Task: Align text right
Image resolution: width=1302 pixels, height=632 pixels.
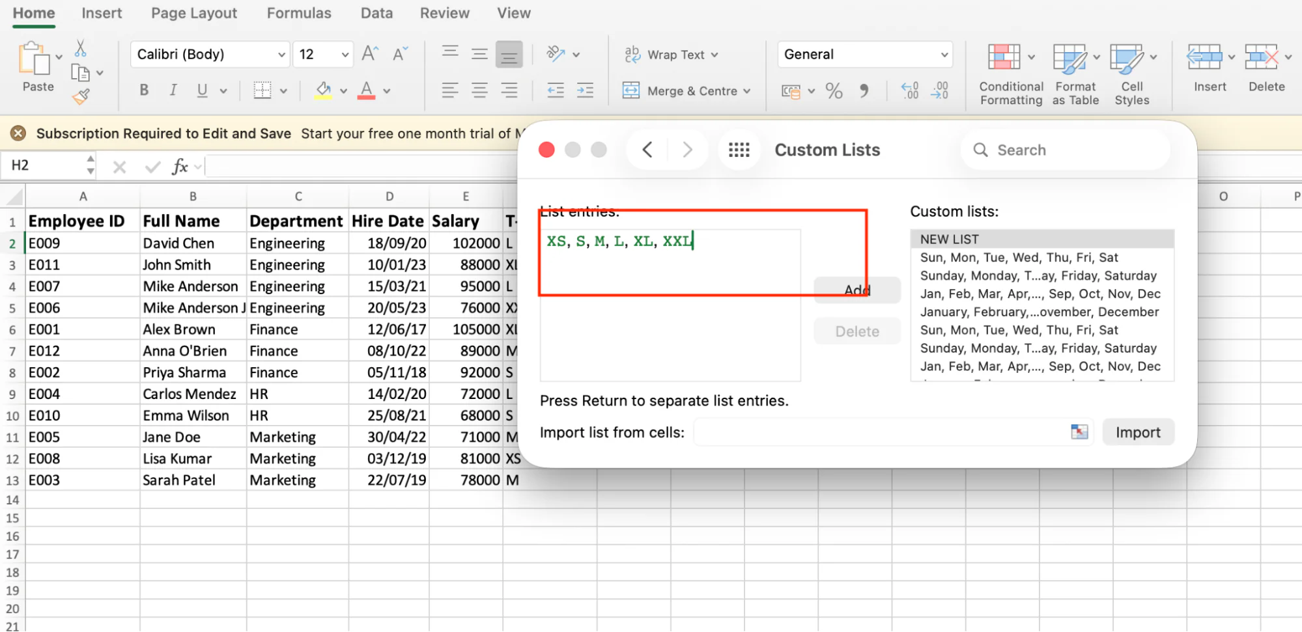Action: [509, 90]
